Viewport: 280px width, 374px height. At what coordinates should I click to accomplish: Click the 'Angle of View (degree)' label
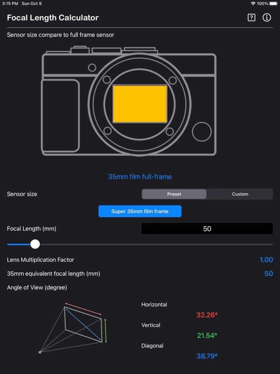37,287
